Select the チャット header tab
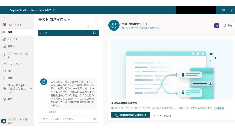The width and height of the screenshot is (235, 132). [x=45, y=33]
